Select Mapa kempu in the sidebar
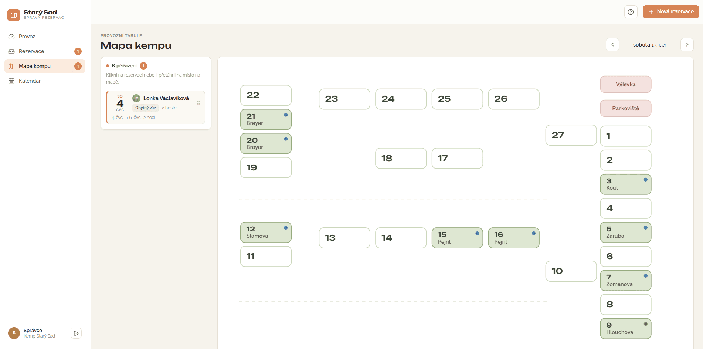The height and width of the screenshot is (349, 703). point(45,66)
